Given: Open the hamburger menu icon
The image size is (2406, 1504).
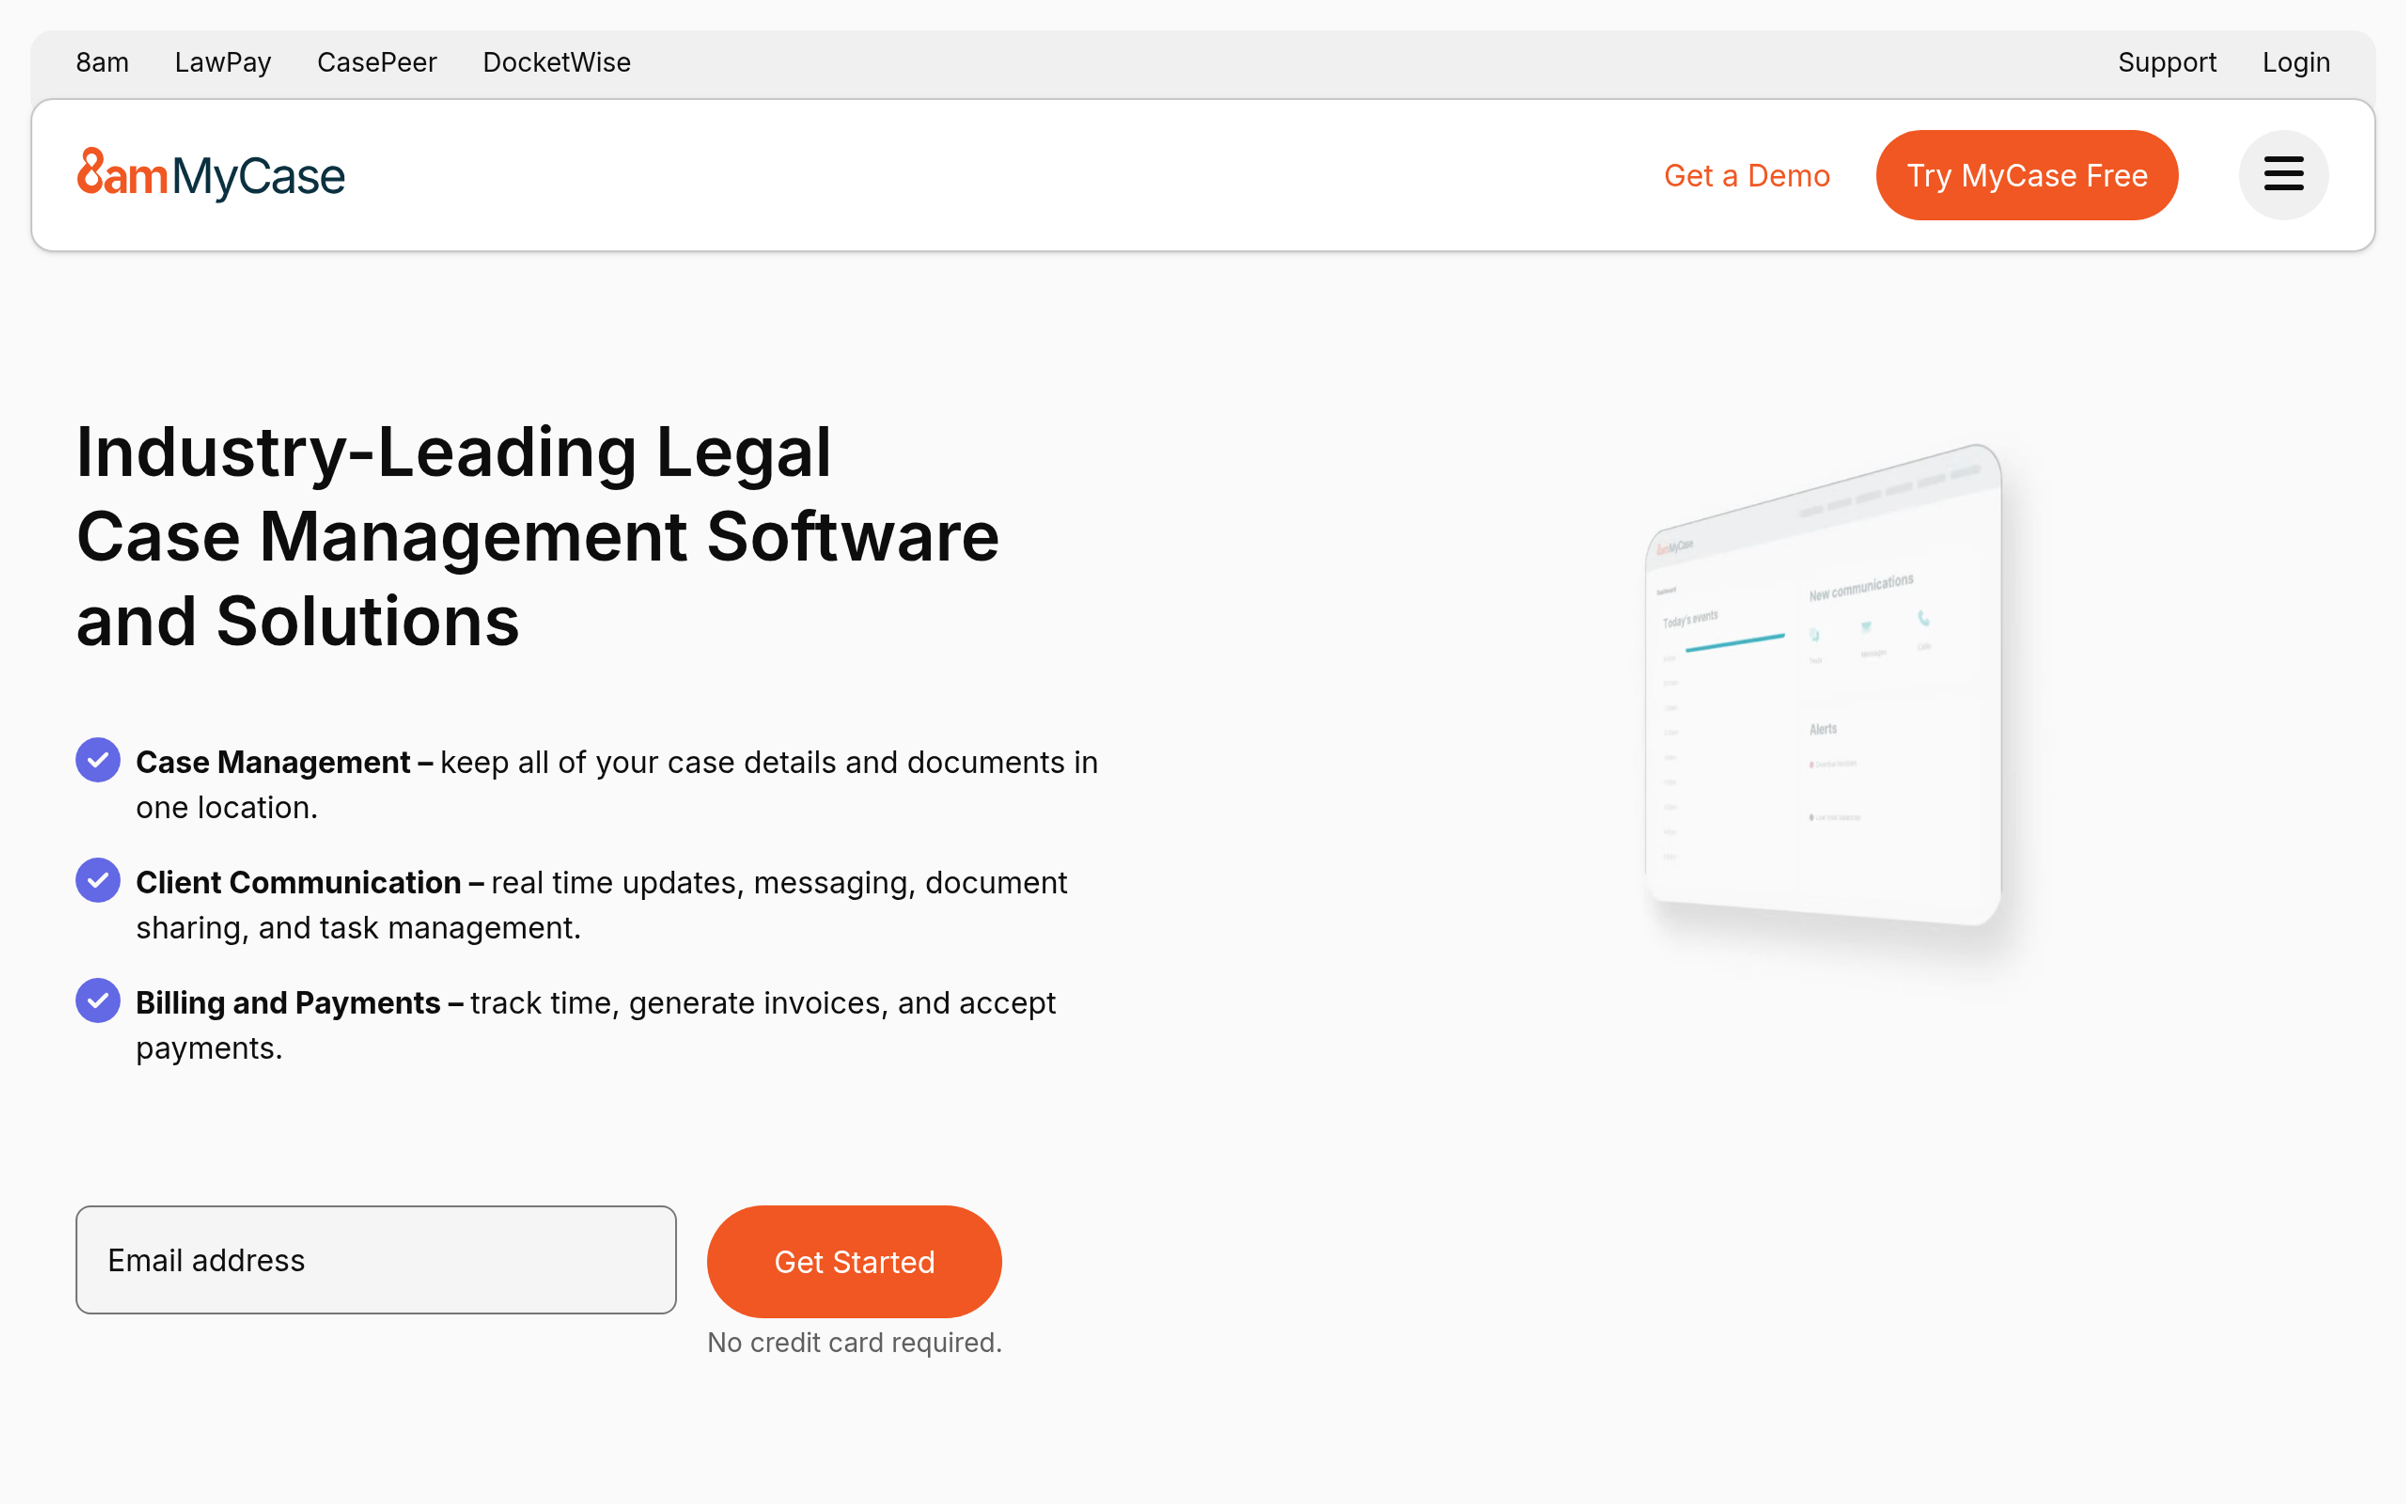Looking at the screenshot, I should click(2283, 175).
